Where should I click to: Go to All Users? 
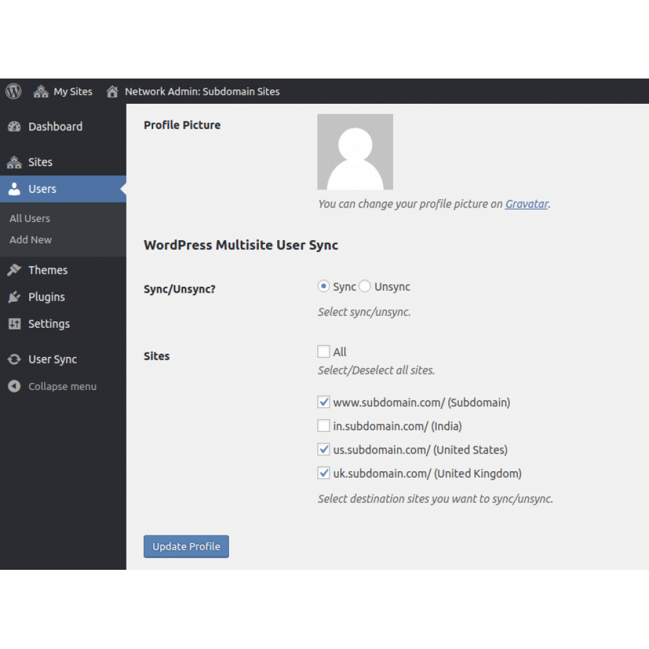[29, 218]
